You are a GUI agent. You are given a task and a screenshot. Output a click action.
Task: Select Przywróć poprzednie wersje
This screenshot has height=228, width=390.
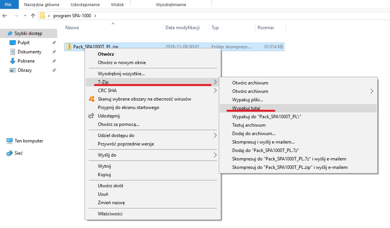click(126, 144)
